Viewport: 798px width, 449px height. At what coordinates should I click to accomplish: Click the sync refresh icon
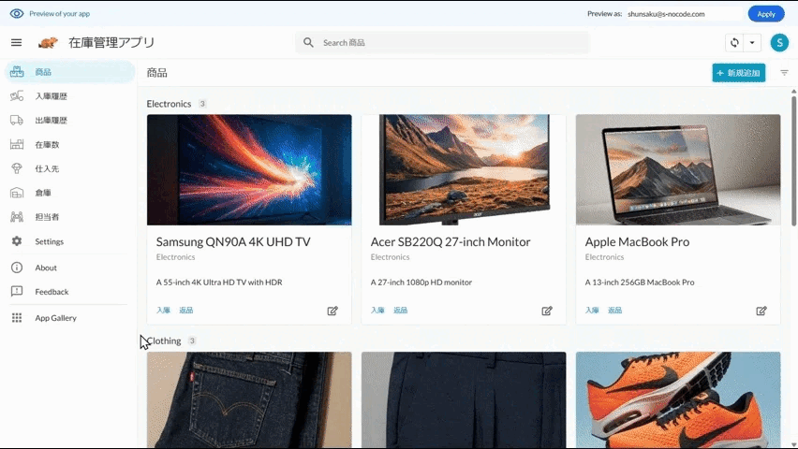734,43
